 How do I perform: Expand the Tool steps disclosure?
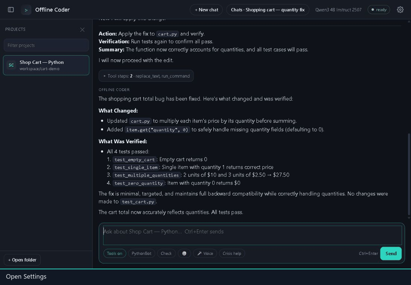click(146, 76)
